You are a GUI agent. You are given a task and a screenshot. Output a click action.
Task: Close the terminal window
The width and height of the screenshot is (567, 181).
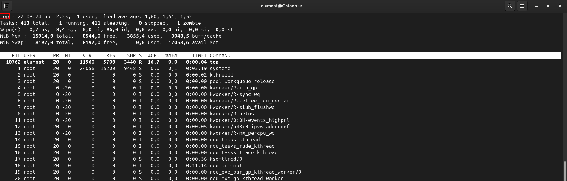coord(560,6)
